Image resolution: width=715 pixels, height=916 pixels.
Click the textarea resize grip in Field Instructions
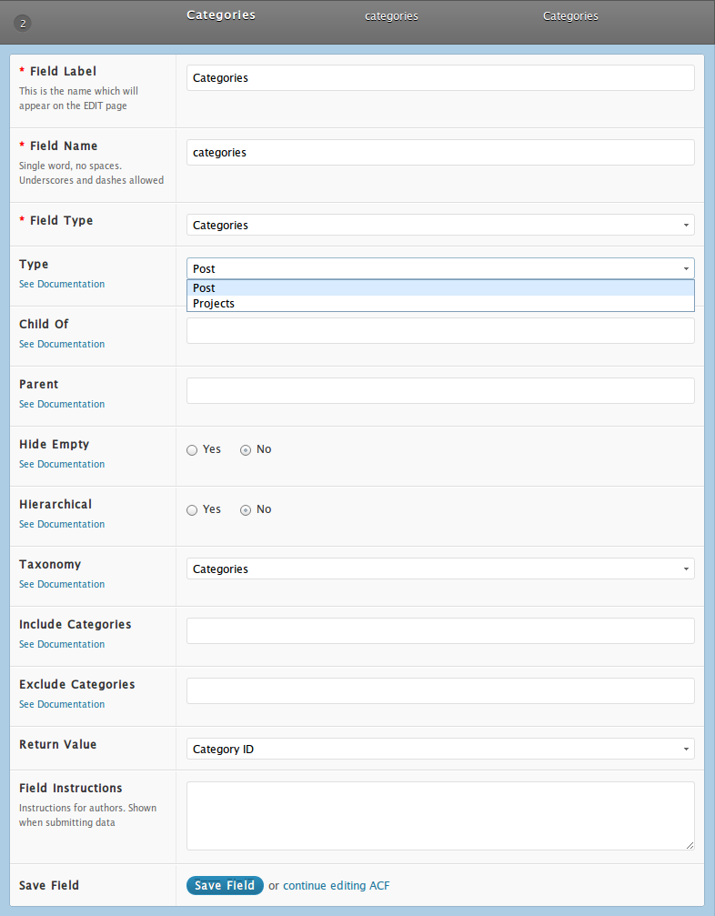(x=690, y=845)
